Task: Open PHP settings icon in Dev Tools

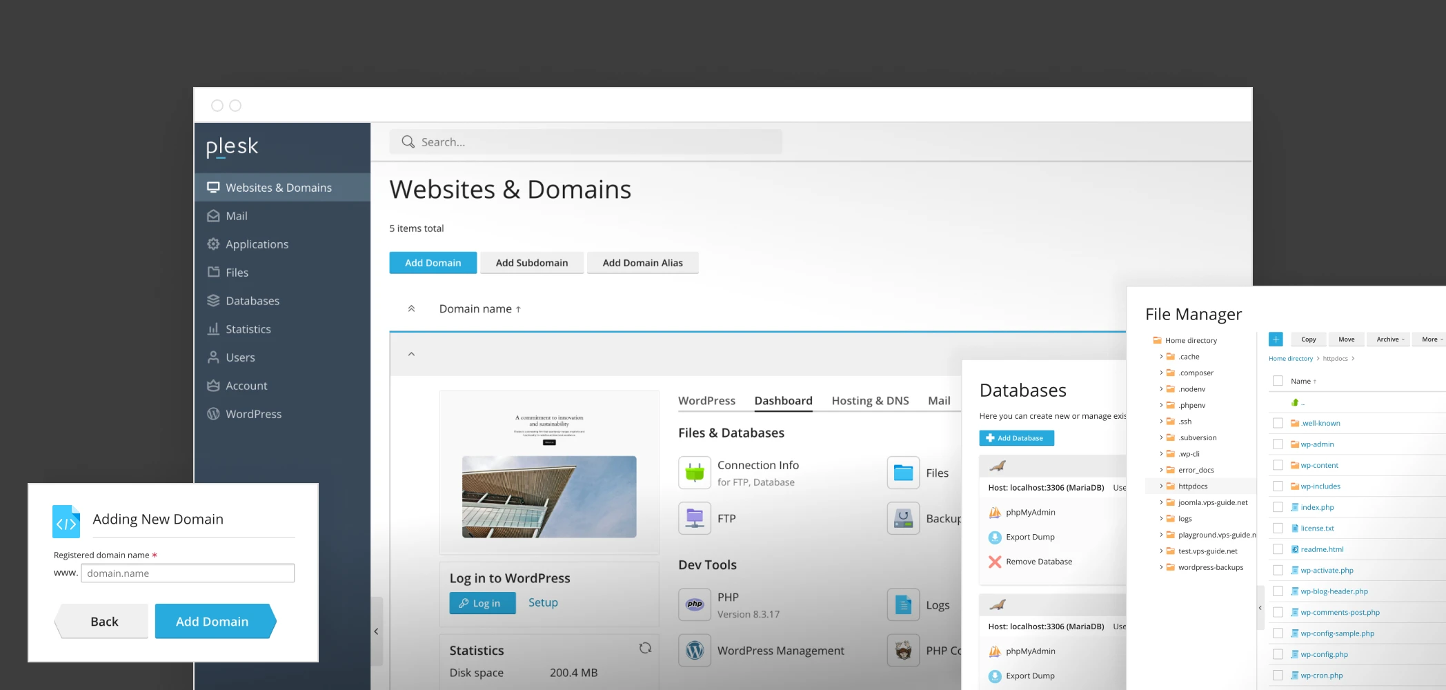Action: click(x=694, y=604)
